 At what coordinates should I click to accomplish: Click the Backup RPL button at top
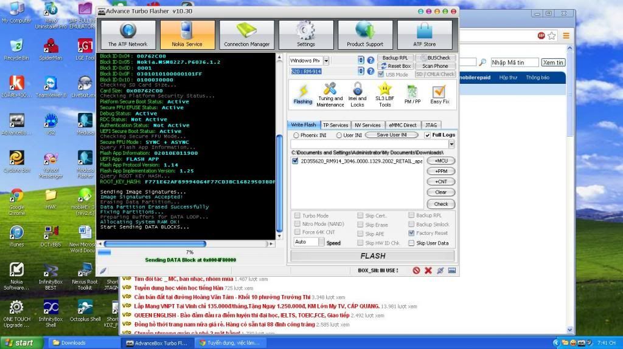click(x=395, y=58)
